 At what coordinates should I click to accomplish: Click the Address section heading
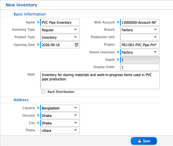click(21, 100)
